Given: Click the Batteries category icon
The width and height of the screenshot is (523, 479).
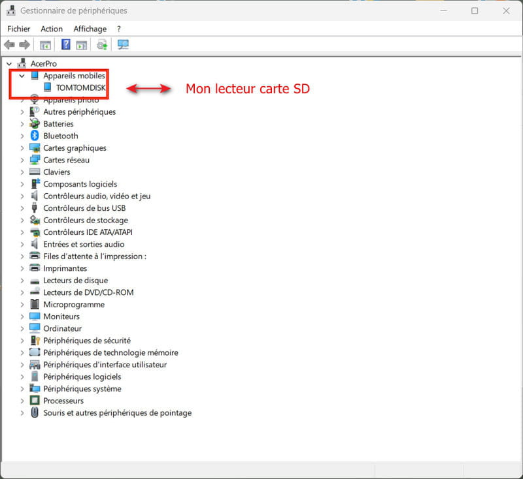Looking at the screenshot, I should (x=35, y=124).
